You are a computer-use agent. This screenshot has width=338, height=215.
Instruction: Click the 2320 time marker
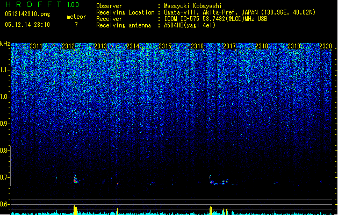point(326,46)
